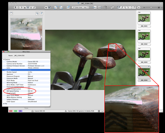Expand the File section in Meta Data
The height and width of the screenshot is (133, 165).
pyautogui.click(x=4, y=104)
